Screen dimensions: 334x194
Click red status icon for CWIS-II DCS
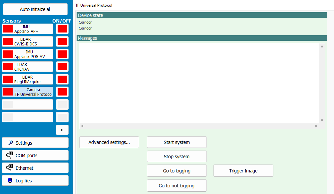pos(8,41)
